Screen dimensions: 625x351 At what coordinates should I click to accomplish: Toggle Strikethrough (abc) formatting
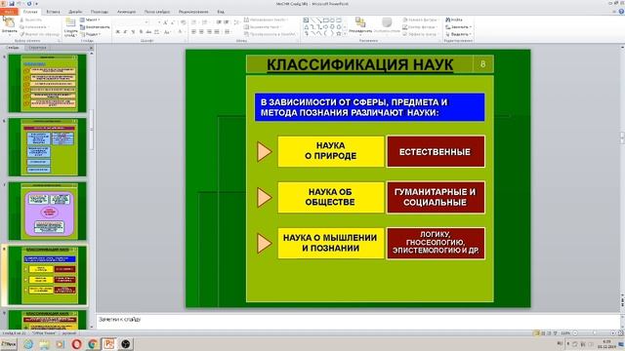pos(148,32)
